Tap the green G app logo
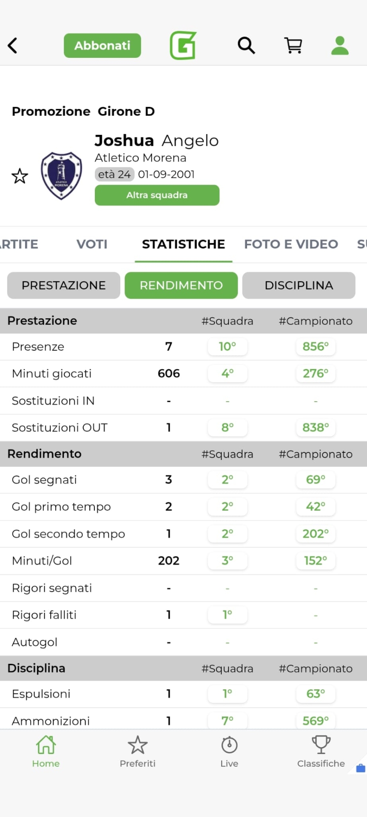The width and height of the screenshot is (367, 817). click(183, 46)
